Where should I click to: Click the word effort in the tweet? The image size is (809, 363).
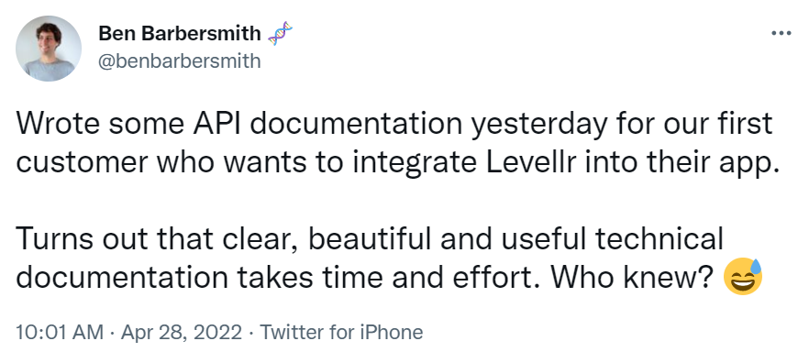pyautogui.click(x=497, y=277)
